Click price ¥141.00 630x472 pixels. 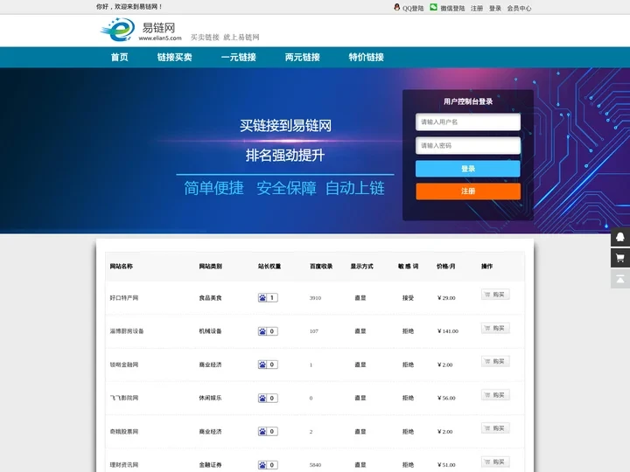[x=448, y=331]
